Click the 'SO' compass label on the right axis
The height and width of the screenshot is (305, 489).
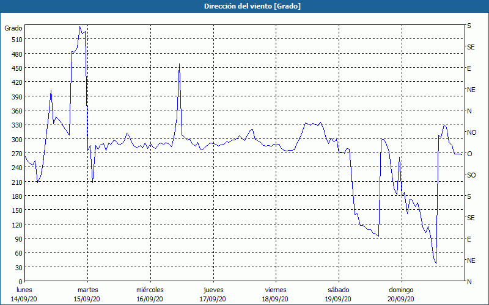click(471, 175)
